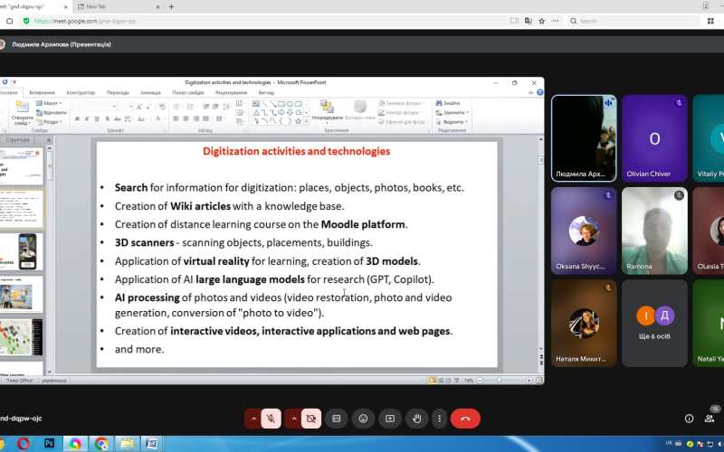724x452 pixels.
Task: Open the Розділ section dropdown
Action: pyautogui.click(x=49, y=122)
